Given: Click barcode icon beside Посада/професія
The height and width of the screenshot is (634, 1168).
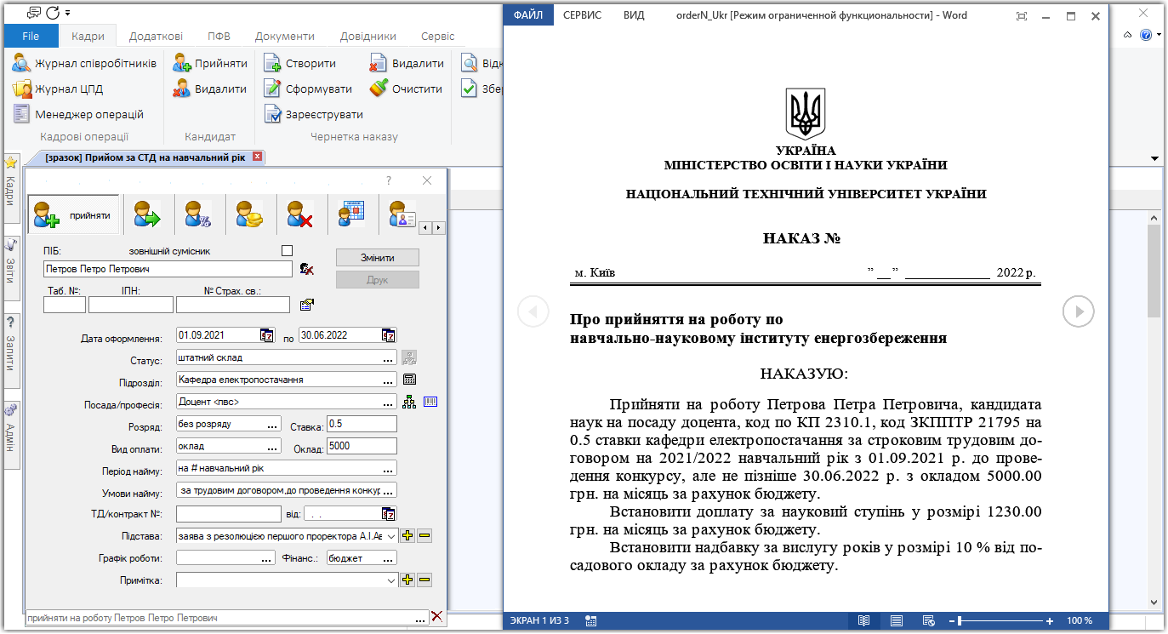Looking at the screenshot, I should [x=430, y=402].
